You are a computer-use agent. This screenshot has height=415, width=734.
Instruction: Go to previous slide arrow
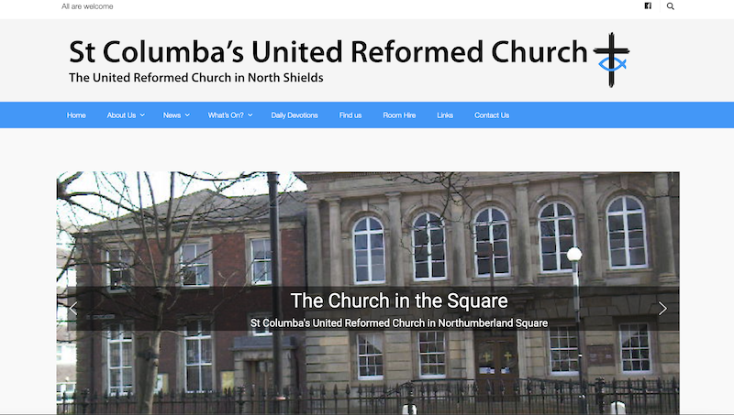pyautogui.click(x=73, y=309)
